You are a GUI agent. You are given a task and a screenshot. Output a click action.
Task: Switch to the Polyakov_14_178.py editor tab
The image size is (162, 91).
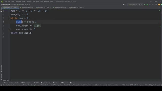coord(60,8)
